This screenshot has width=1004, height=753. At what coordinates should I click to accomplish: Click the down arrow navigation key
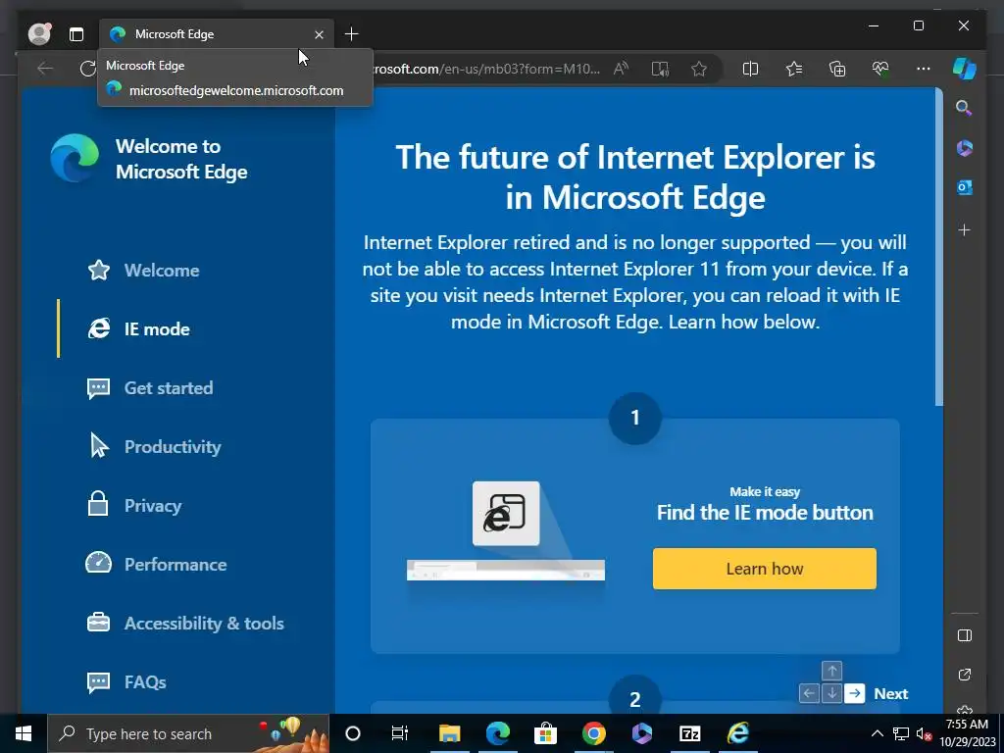coord(831,693)
